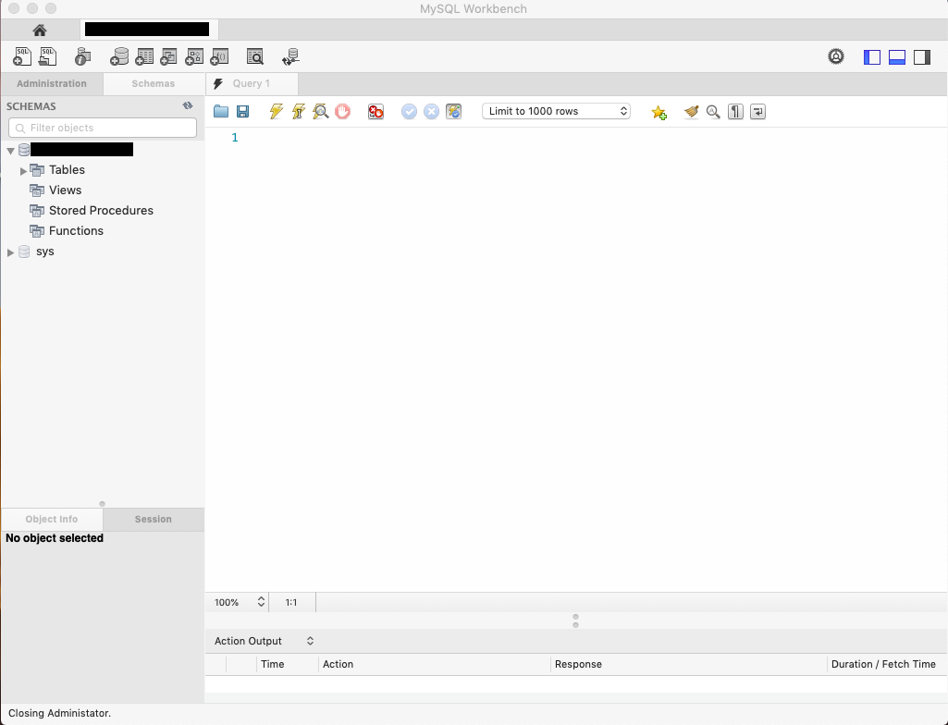This screenshot has width=948, height=725.
Task: Save query as a snippet star
Action: (x=659, y=112)
